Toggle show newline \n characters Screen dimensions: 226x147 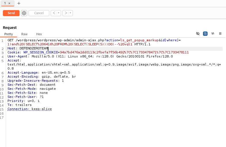click(213, 34)
